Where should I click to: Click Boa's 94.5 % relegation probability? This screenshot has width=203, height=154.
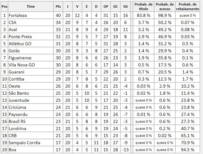click(x=188, y=150)
